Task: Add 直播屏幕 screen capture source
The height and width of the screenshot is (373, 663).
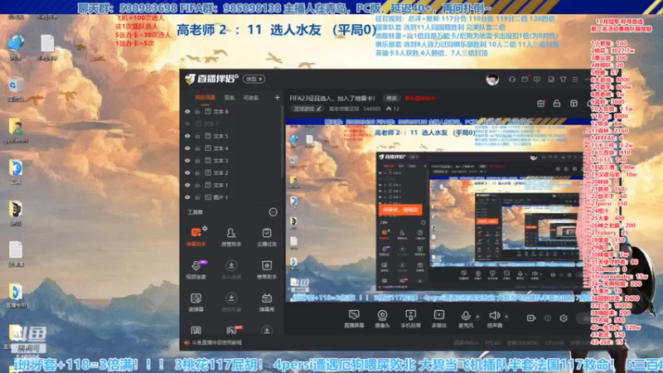Action: tap(354, 318)
